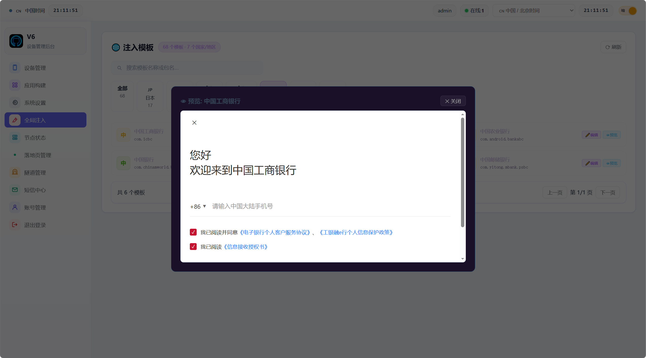Select the 全部 68 filter tab
Image resolution: width=646 pixels, height=358 pixels.
[x=122, y=96]
